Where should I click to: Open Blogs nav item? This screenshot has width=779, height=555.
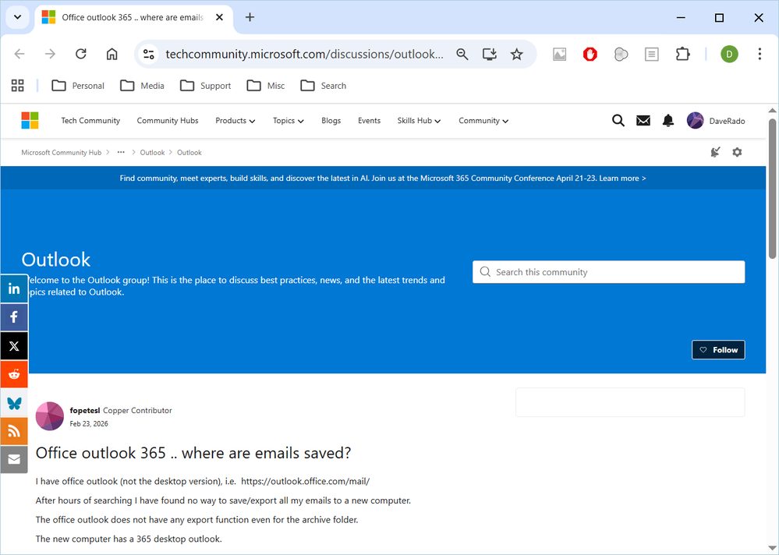click(331, 121)
